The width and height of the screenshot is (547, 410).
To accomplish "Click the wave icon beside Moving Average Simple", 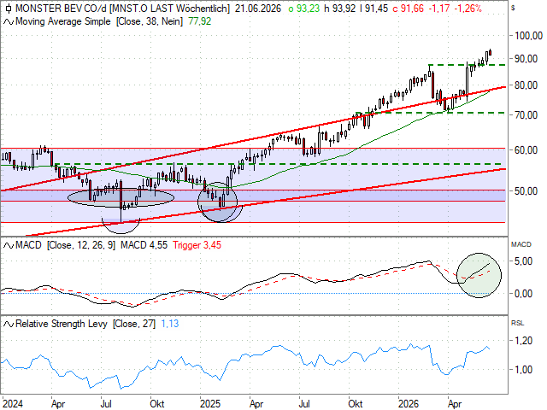I will click(x=9, y=22).
